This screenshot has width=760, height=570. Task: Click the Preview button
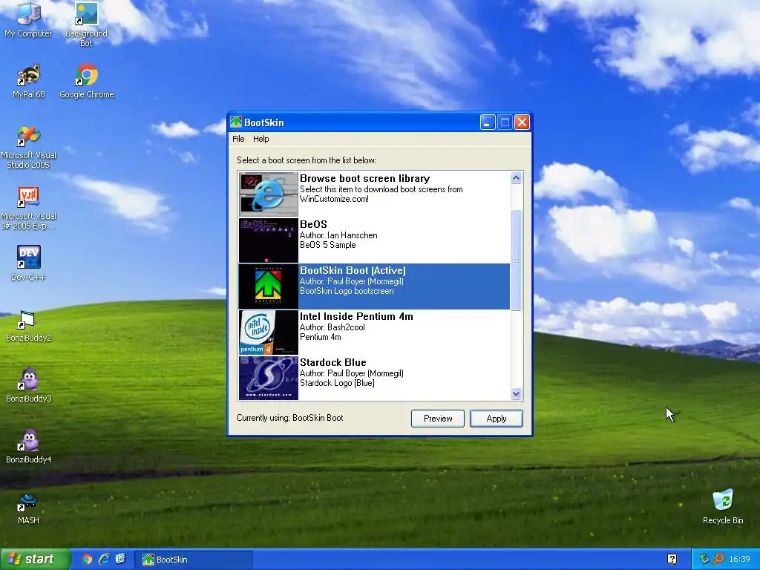(x=438, y=419)
